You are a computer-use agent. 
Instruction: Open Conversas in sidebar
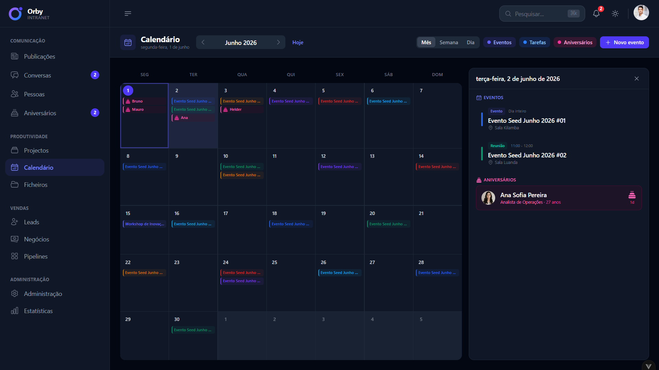[x=55, y=75]
